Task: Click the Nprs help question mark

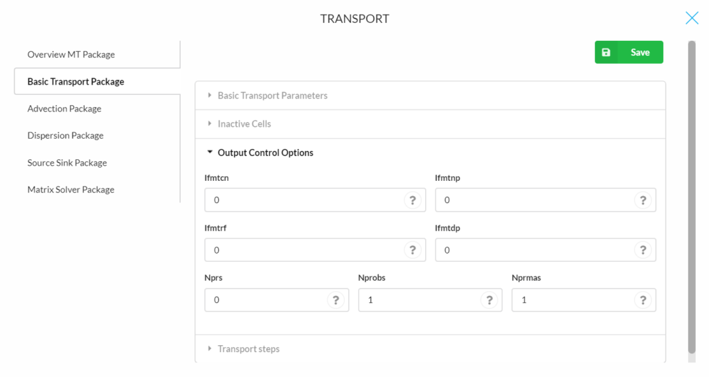Action: (336, 300)
